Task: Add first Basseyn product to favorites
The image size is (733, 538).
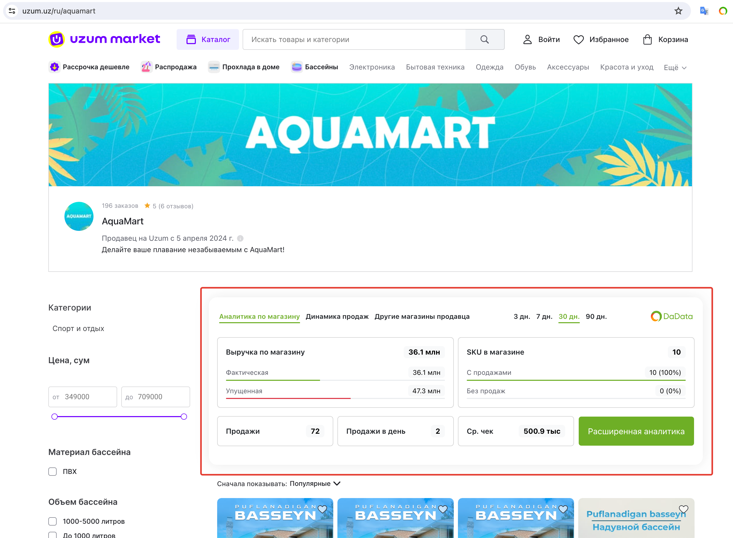Action: coord(322,509)
